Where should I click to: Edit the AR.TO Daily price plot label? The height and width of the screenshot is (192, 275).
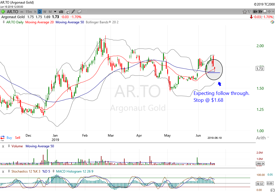(15, 22)
